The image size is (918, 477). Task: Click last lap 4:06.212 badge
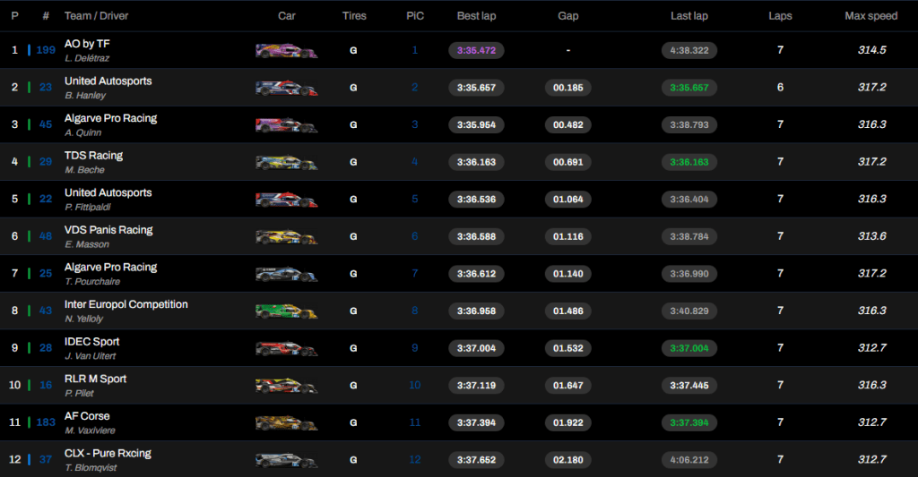689,460
